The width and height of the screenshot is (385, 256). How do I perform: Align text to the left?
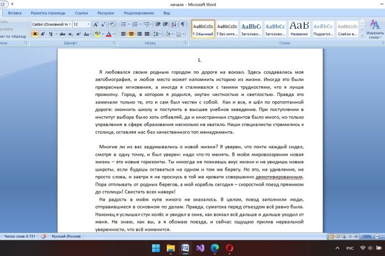point(124,34)
